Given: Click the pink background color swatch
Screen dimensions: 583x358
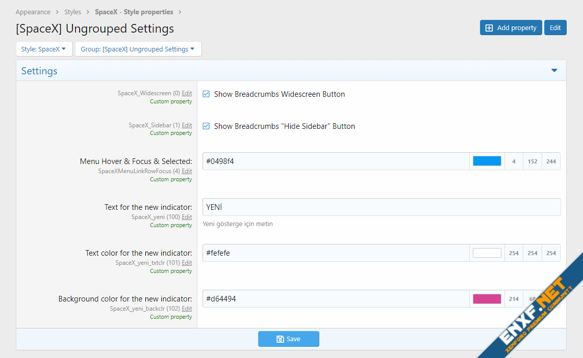Looking at the screenshot, I should pos(487,299).
